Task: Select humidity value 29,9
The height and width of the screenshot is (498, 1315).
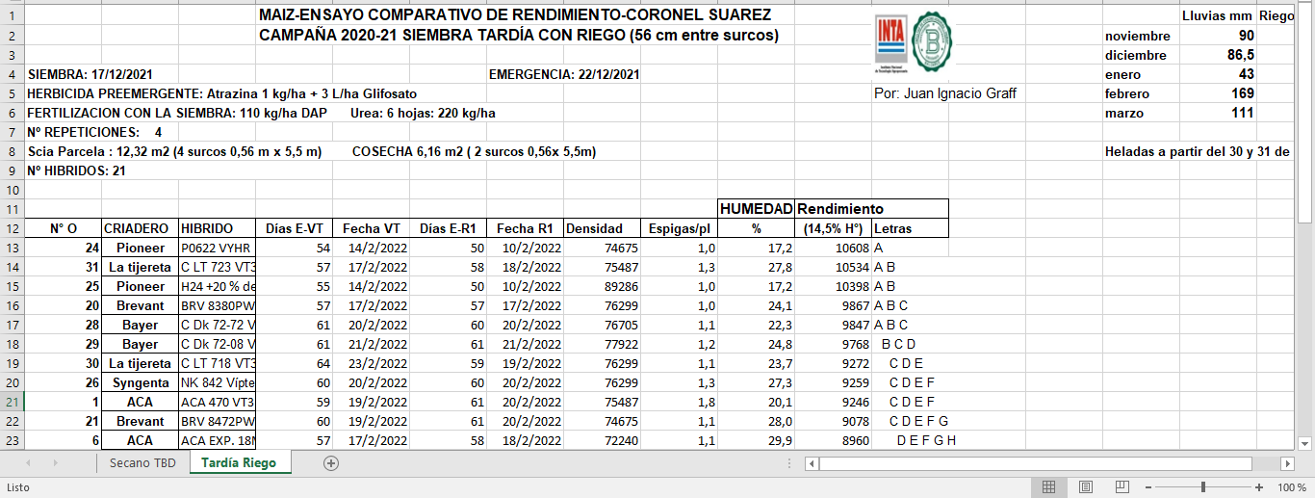Action: (757, 440)
